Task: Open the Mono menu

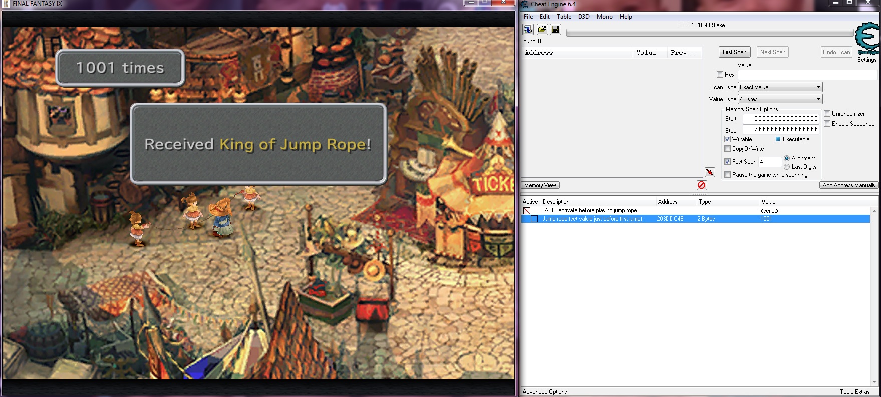Action: click(604, 17)
